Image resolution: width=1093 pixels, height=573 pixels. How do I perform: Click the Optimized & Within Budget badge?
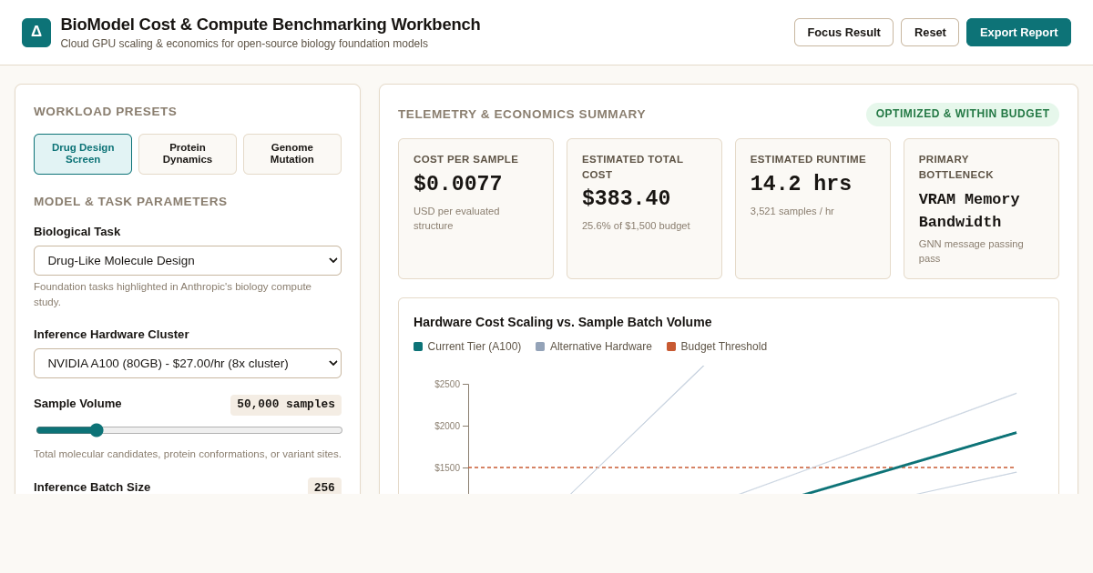(x=963, y=114)
